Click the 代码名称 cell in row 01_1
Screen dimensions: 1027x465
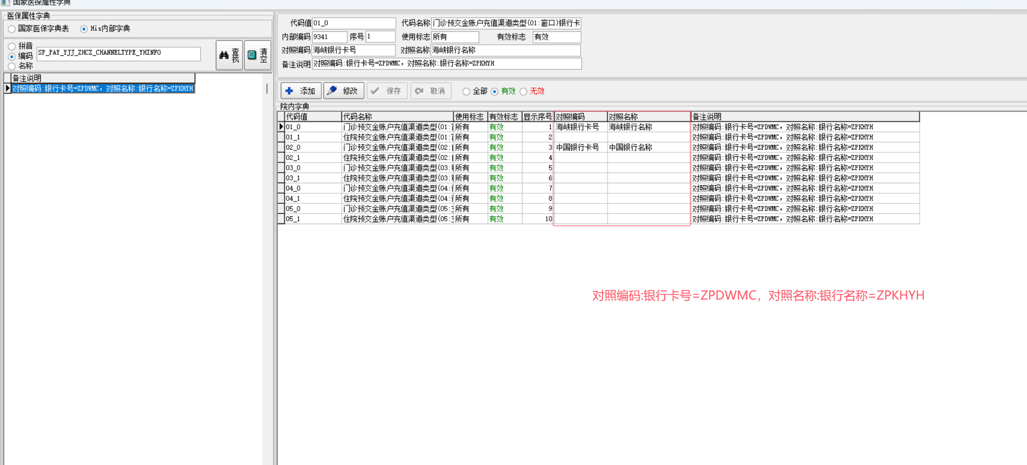click(398, 137)
